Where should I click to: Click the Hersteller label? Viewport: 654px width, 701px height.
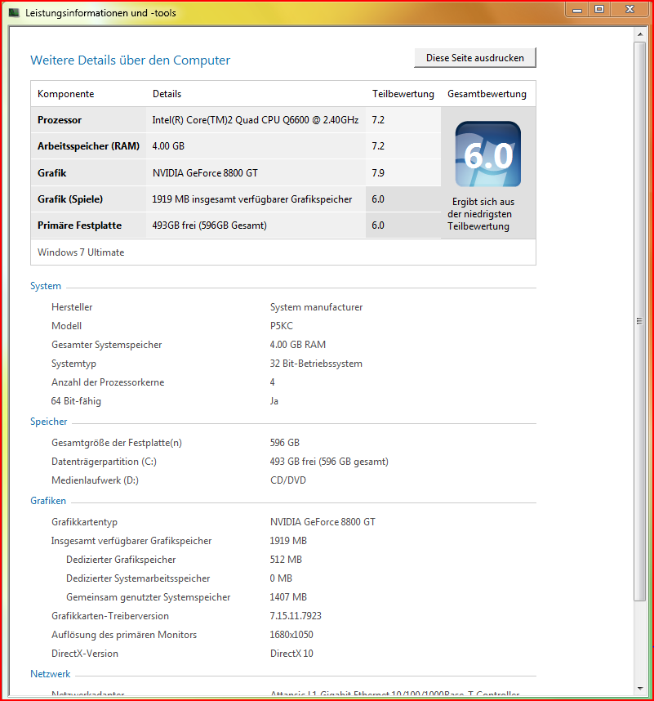coord(72,307)
